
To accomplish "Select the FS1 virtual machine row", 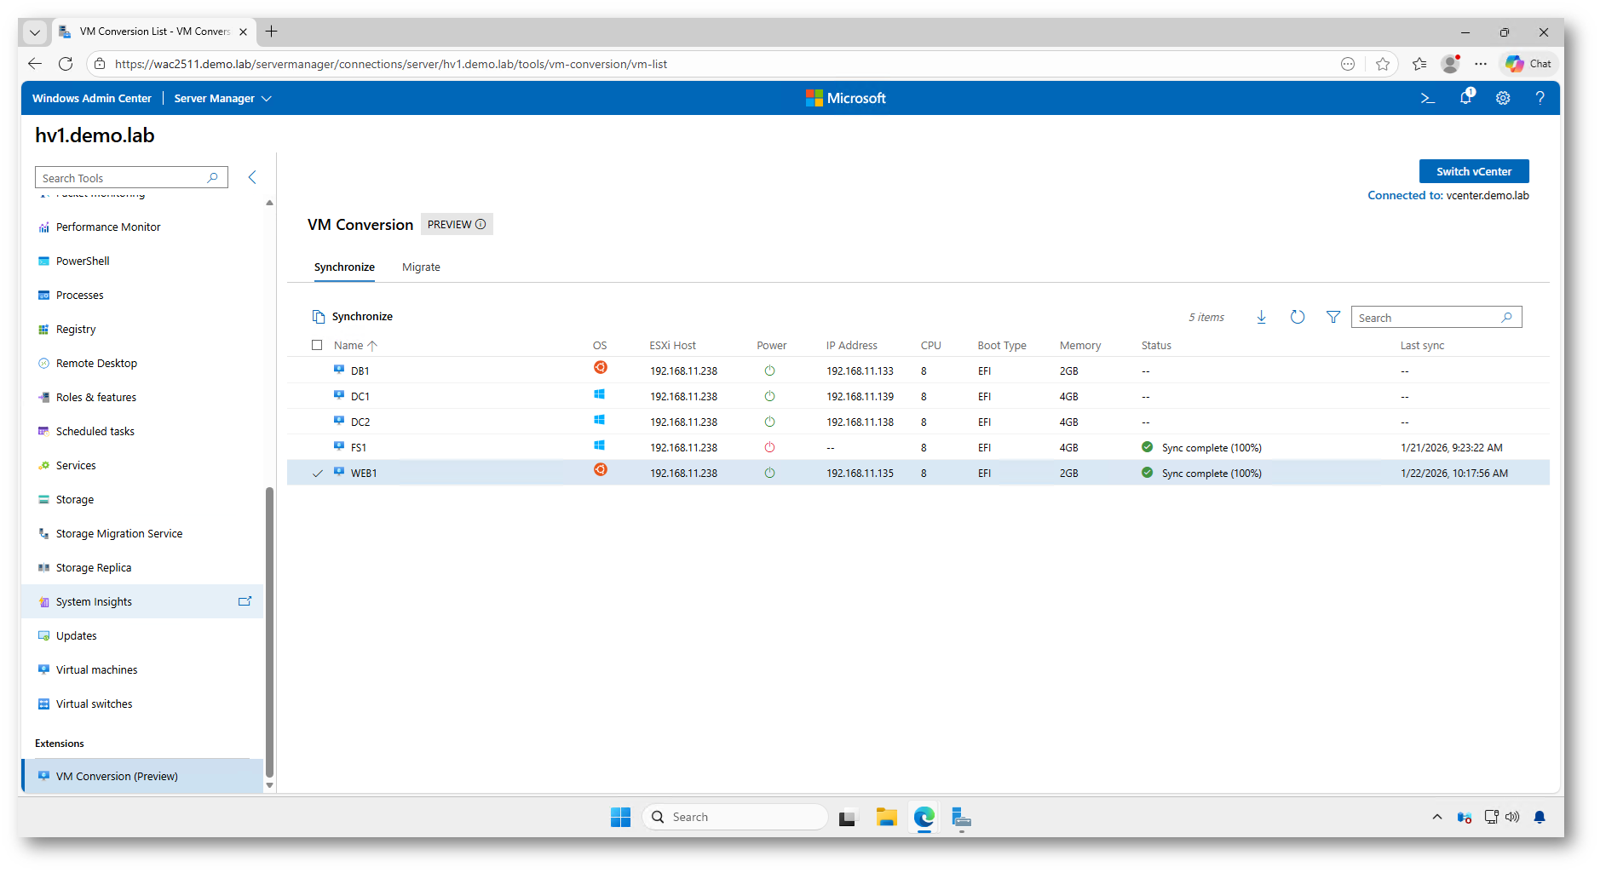I will [359, 448].
